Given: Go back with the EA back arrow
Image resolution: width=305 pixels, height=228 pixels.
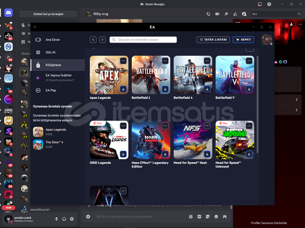Looking at the screenshot, I should tap(93, 40).
